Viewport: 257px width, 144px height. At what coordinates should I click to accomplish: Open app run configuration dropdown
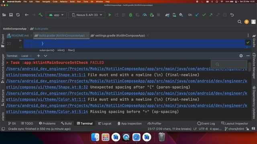click(x=56, y=15)
